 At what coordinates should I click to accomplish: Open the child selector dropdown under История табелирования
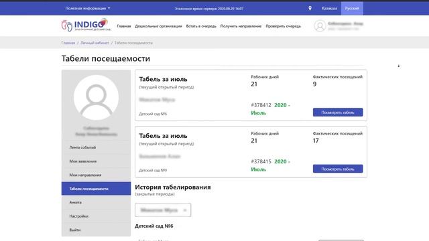(163, 210)
